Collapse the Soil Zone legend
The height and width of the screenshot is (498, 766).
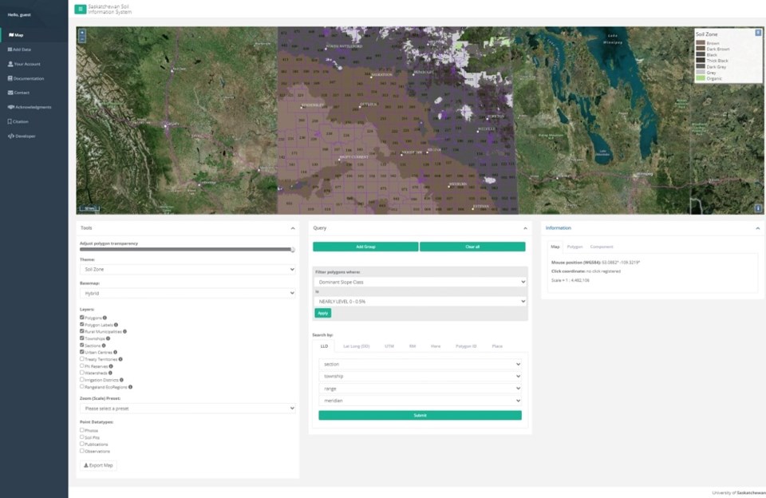pyautogui.click(x=758, y=33)
